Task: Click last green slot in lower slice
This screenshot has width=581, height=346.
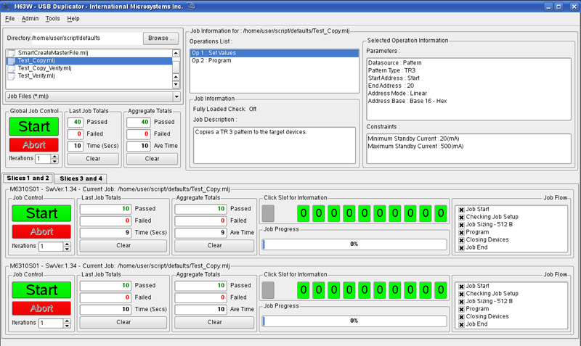Action: pyautogui.click(x=440, y=291)
